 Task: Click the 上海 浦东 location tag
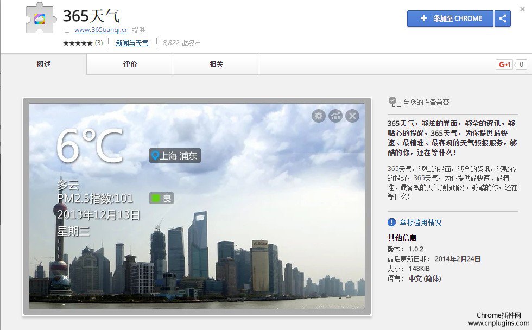pos(175,156)
